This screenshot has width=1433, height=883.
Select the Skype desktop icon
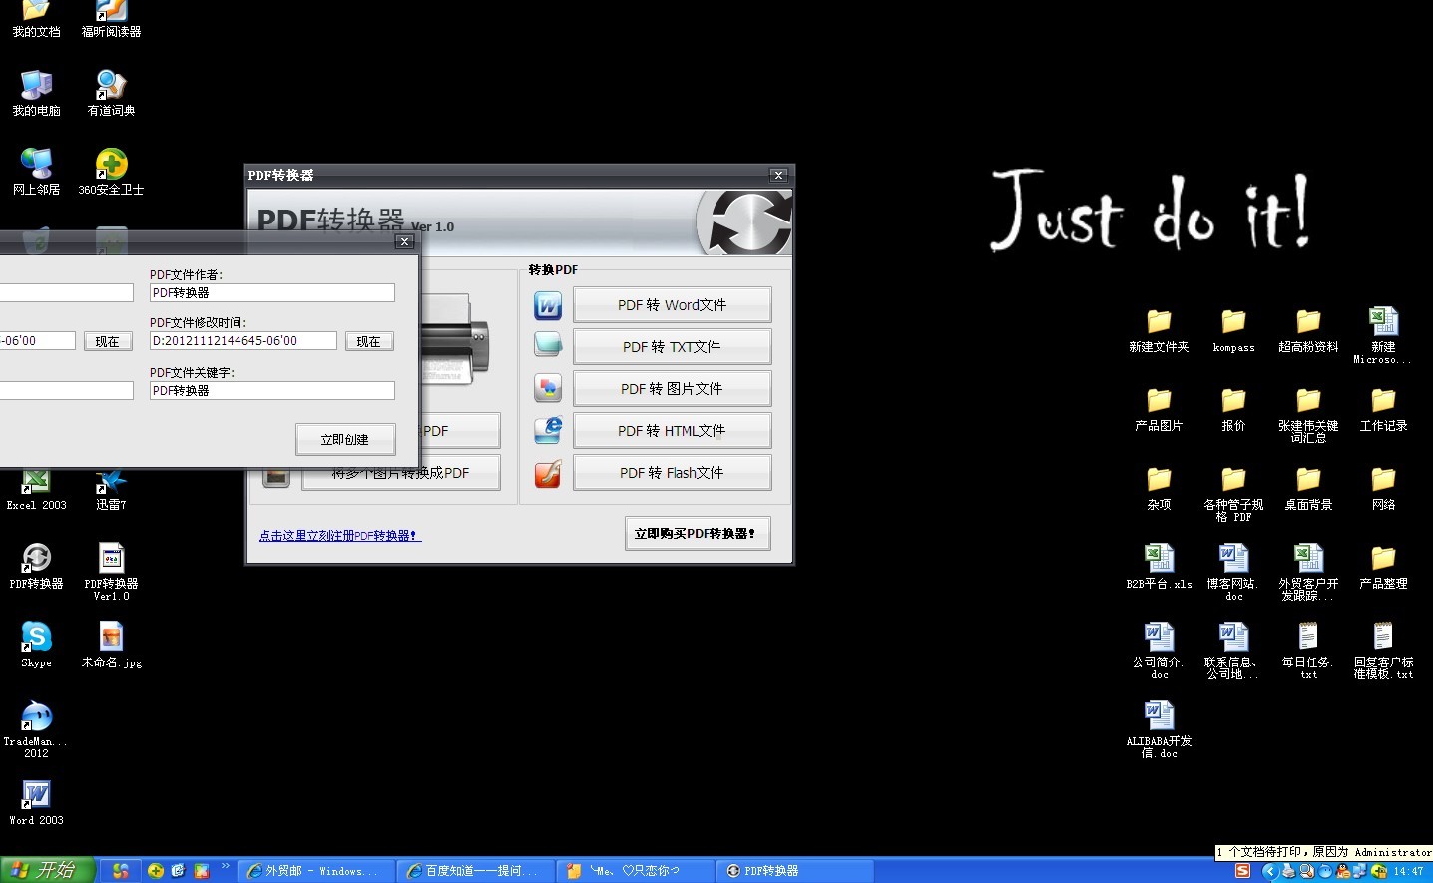point(36,645)
